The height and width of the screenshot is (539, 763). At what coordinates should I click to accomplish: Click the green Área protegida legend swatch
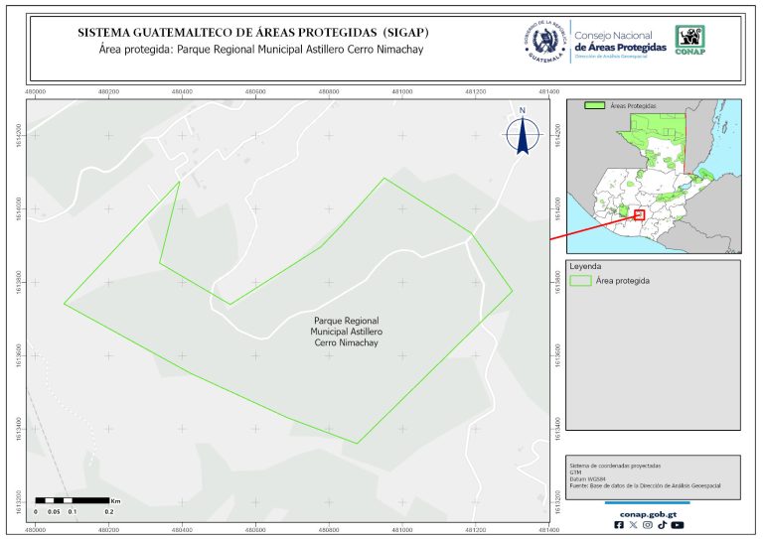[580, 281]
